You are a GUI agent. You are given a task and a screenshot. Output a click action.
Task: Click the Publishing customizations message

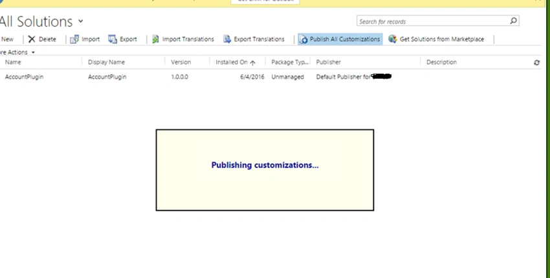point(265,165)
